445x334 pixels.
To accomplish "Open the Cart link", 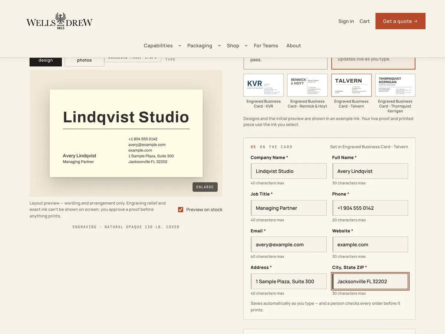I will click(x=365, y=21).
